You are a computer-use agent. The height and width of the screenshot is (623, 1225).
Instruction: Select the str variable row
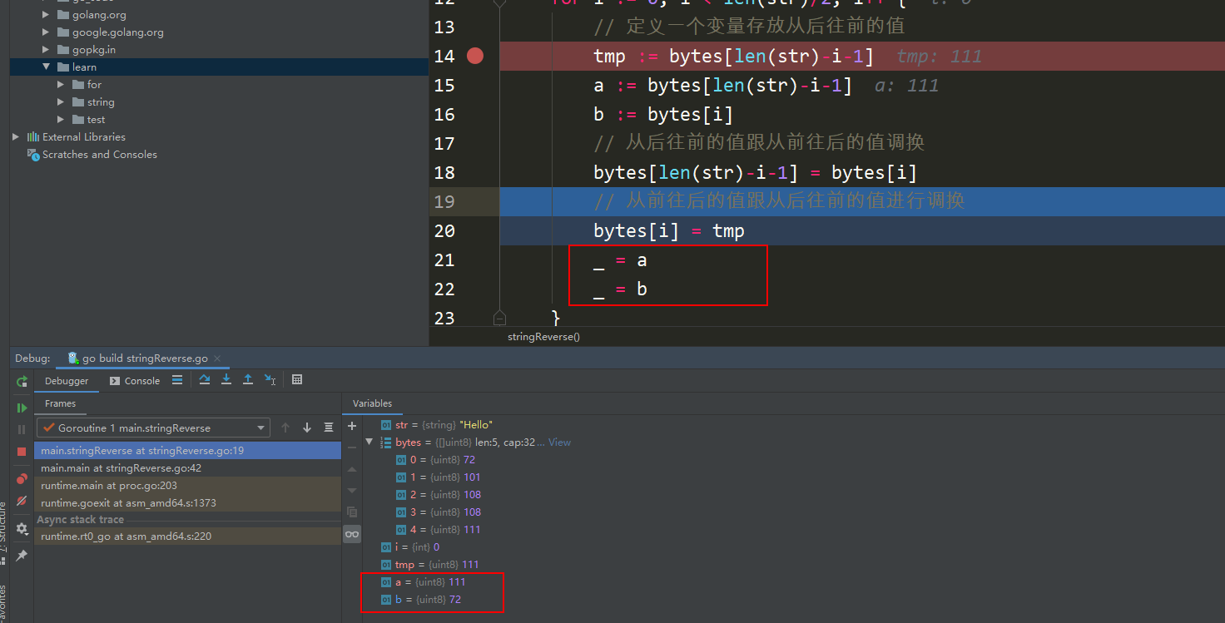(437, 425)
